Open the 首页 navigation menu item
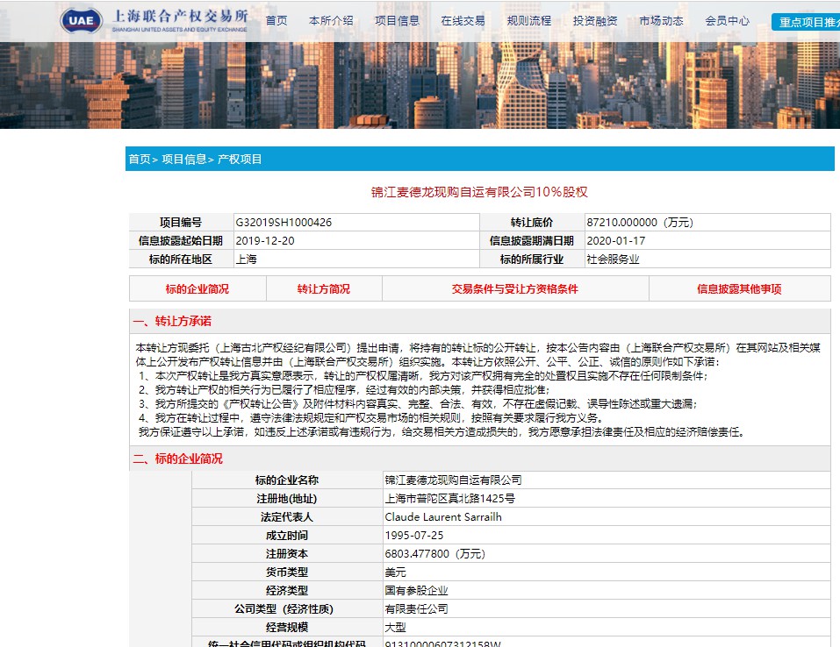The image size is (840, 647). (x=276, y=20)
